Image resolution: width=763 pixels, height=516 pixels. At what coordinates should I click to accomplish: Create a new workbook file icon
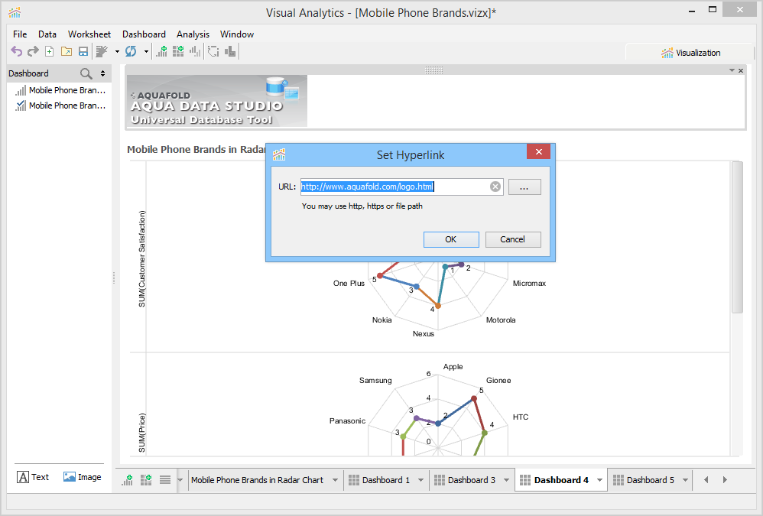(x=49, y=51)
